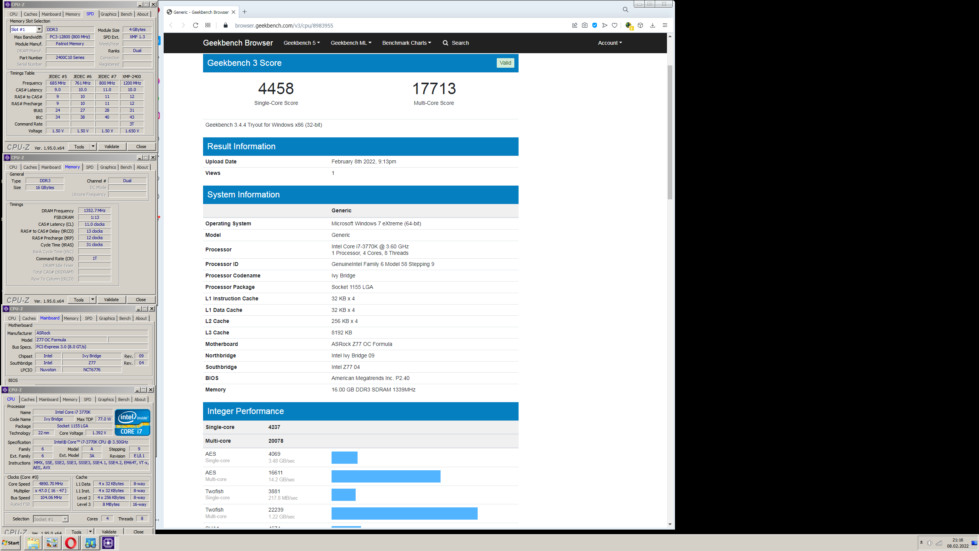Viewport: 979px width, 551px height.
Task: Open the Benchmark Charts dropdown menu
Action: pyautogui.click(x=407, y=43)
